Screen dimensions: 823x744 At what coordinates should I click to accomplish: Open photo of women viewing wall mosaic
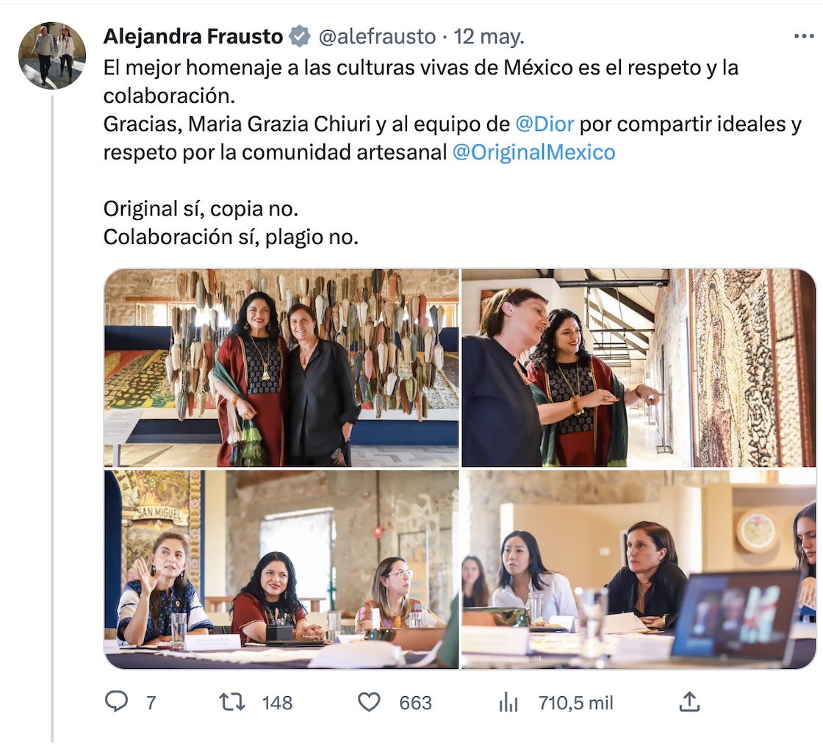pyautogui.click(x=639, y=368)
